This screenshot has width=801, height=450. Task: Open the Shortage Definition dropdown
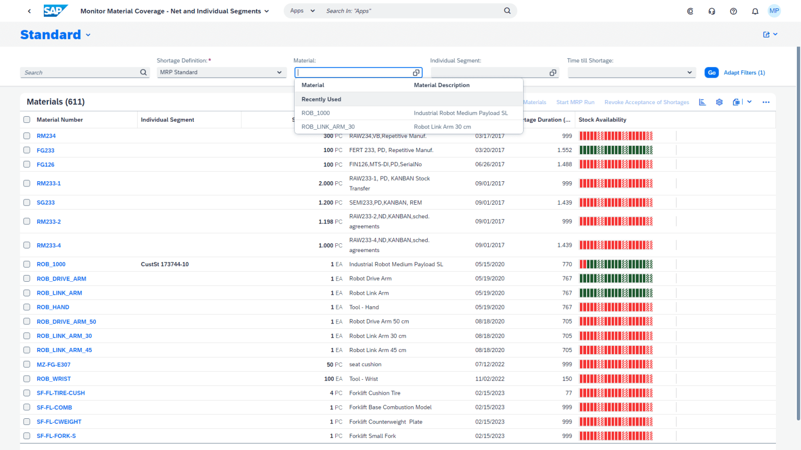point(221,72)
